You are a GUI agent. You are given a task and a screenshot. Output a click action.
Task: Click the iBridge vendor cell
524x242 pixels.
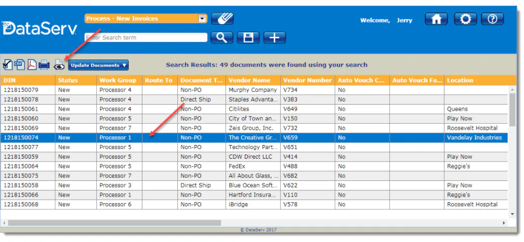tap(253, 204)
